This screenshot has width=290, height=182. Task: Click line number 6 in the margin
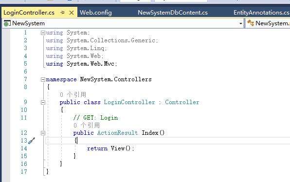point(25,72)
